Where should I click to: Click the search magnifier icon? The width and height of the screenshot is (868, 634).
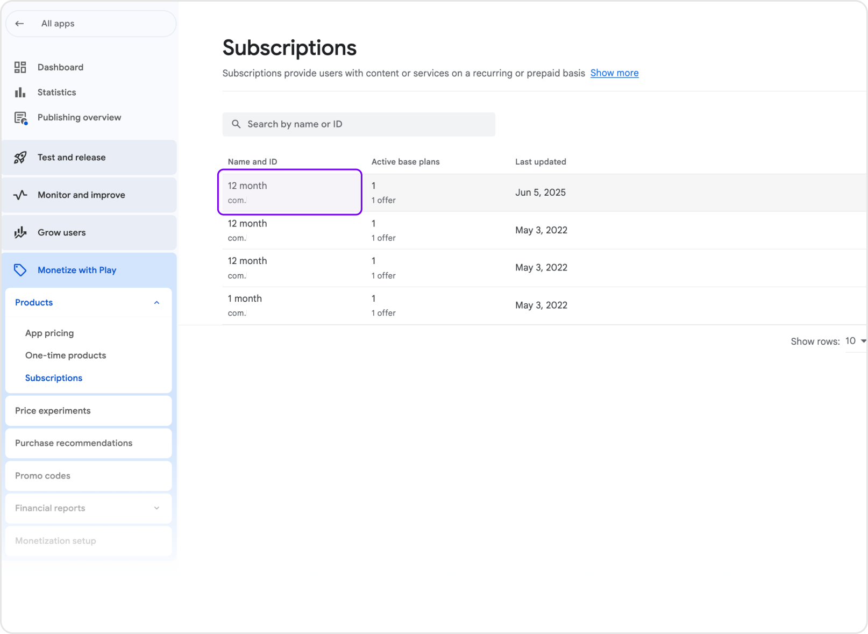click(x=237, y=124)
